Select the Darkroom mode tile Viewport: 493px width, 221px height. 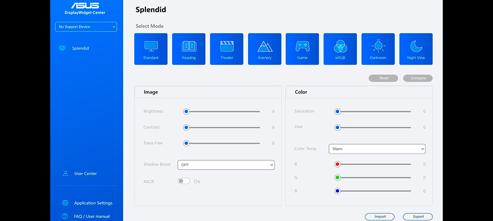(x=378, y=49)
